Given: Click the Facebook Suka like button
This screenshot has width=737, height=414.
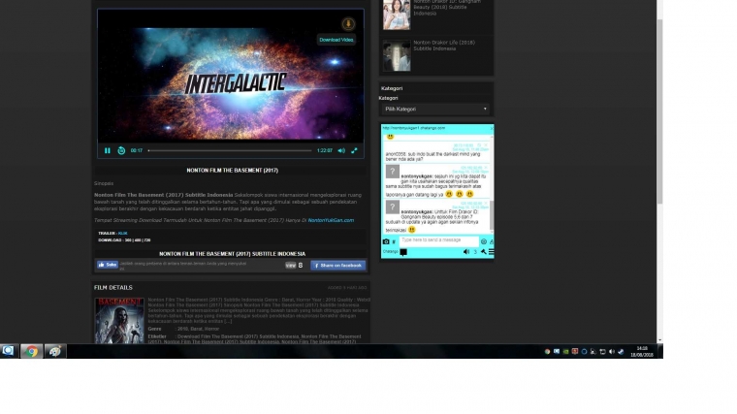Looking at the screenshot, I should pyautogui.click(x=108, y=265).
